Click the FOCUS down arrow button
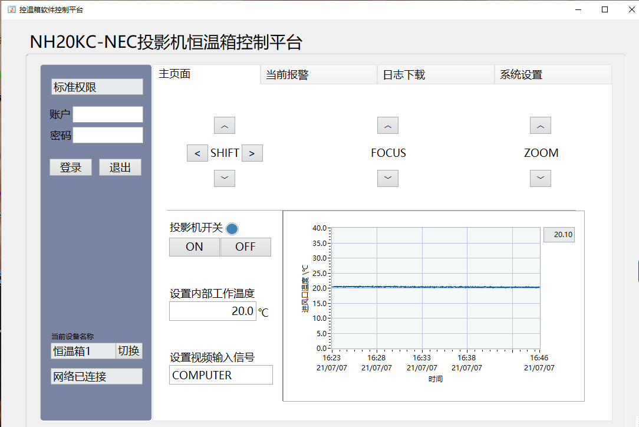 (x=388, y=178)
